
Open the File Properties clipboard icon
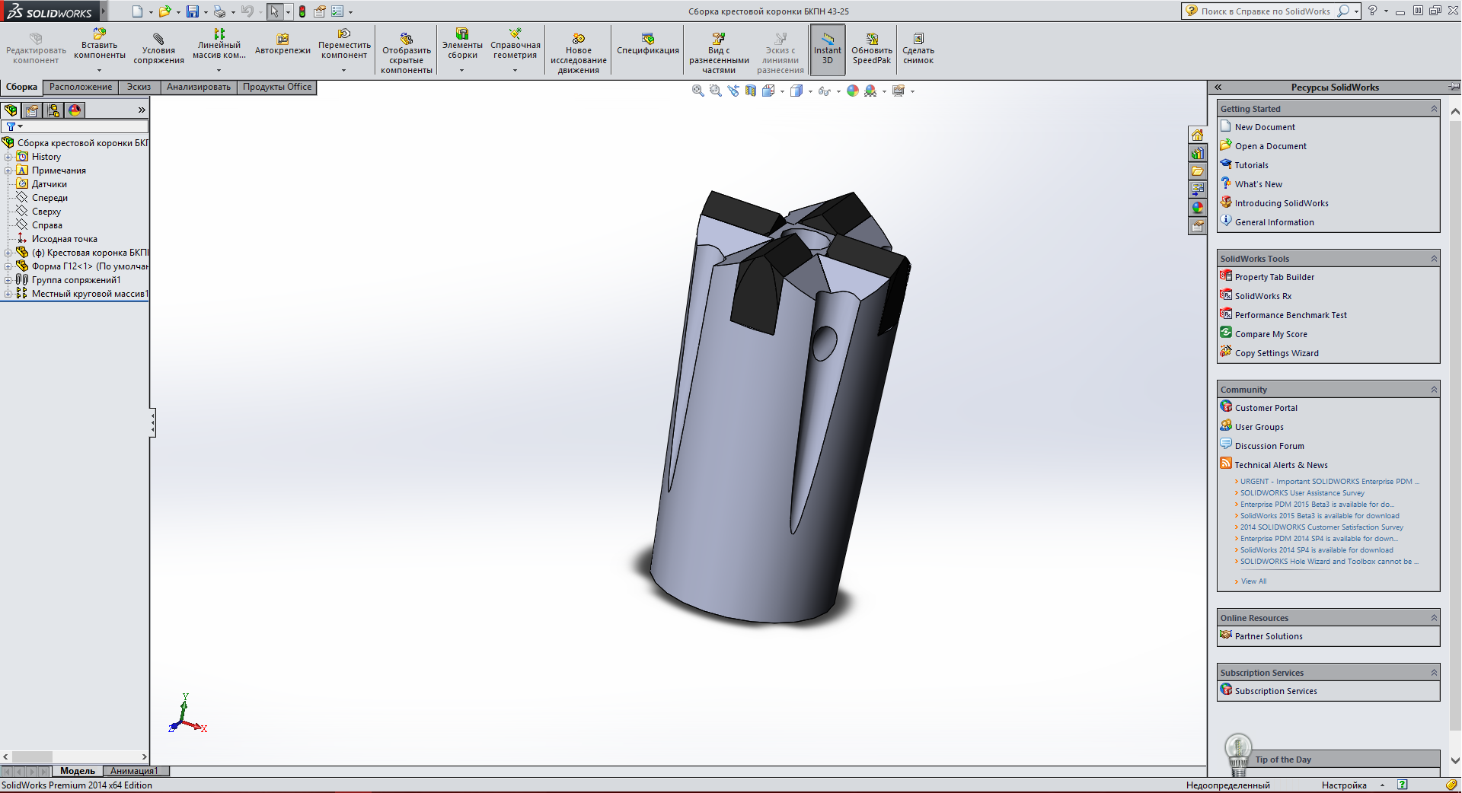(320, 11)
